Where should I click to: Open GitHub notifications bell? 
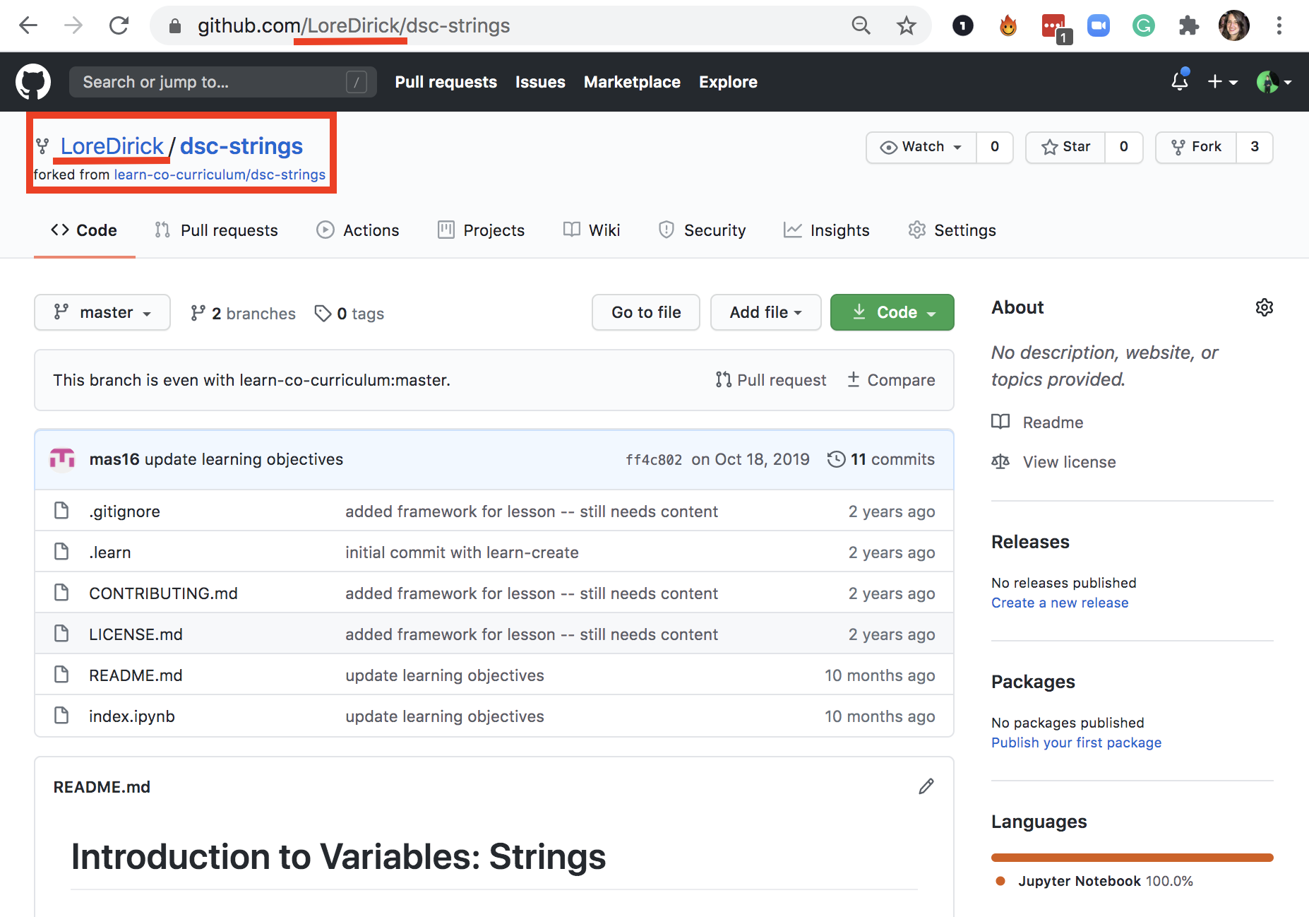tap(1180, 81)
